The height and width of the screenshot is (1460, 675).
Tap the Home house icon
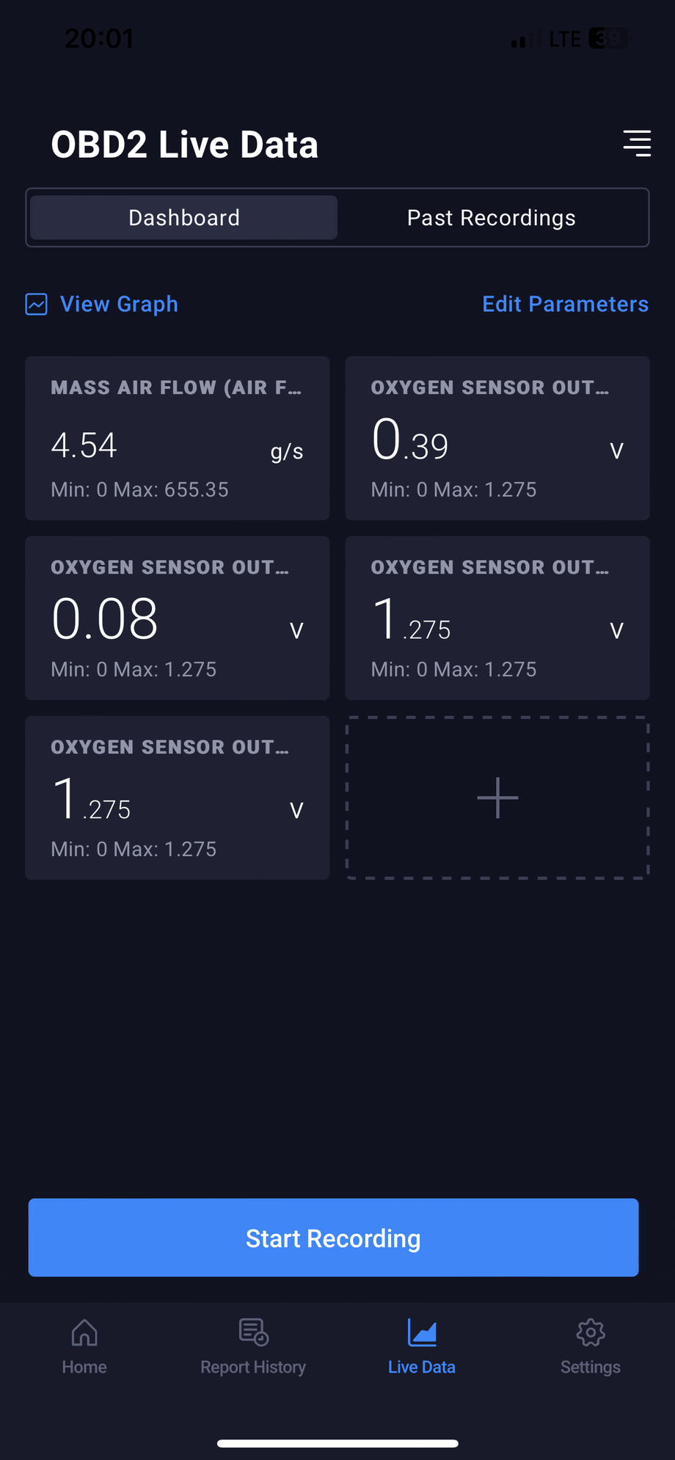[x=84, y=1332]
